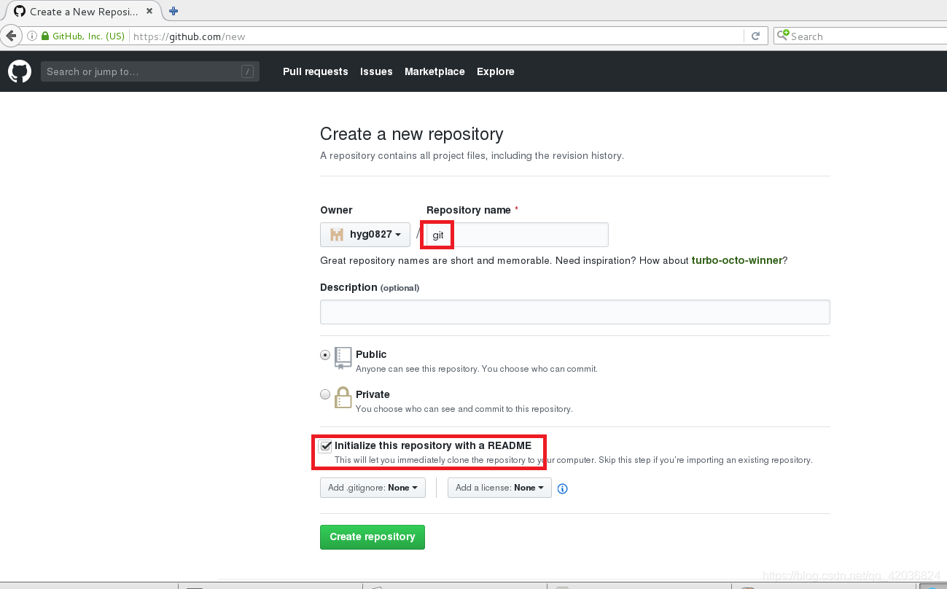This screenshot has height=589, width=947.
Task: Click the green padlock security icon
Action: [45, 36]
